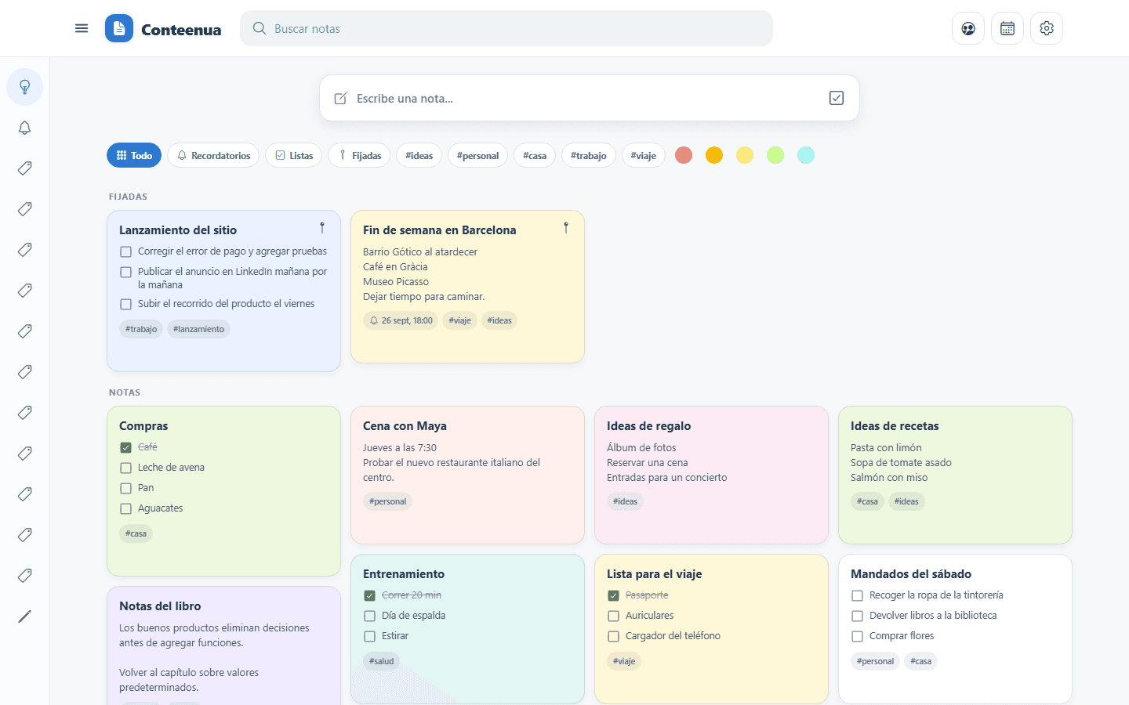
Task: Click the reminder chip 26 sept, 18:00
Action: (401, 320)
